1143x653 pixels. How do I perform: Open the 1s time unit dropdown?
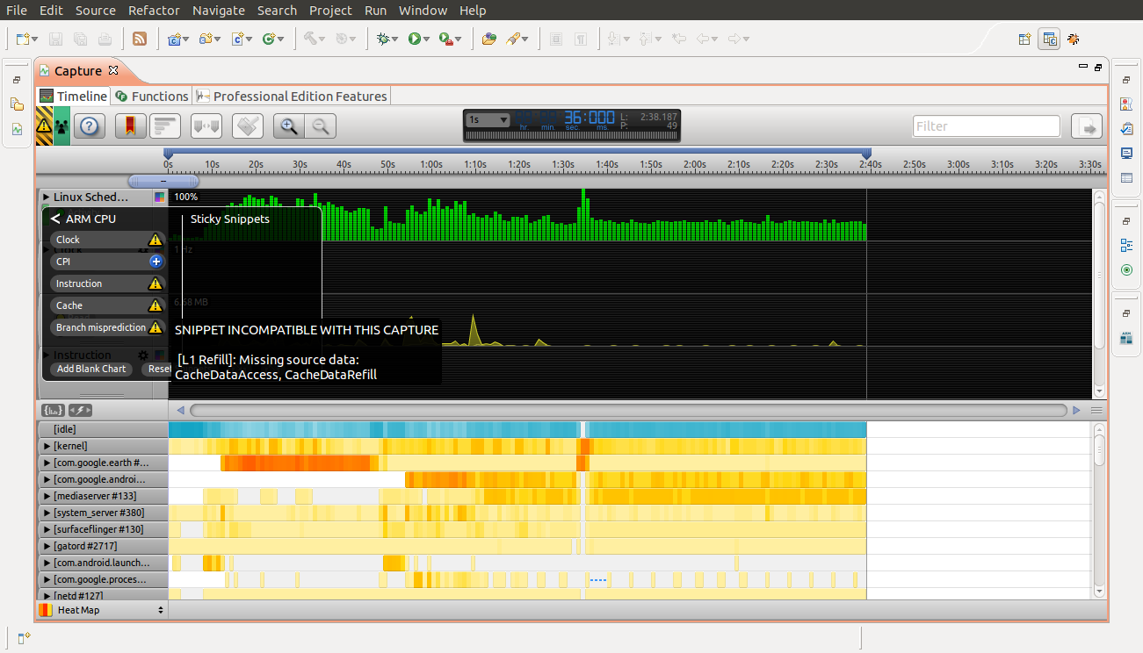(488, 119)
